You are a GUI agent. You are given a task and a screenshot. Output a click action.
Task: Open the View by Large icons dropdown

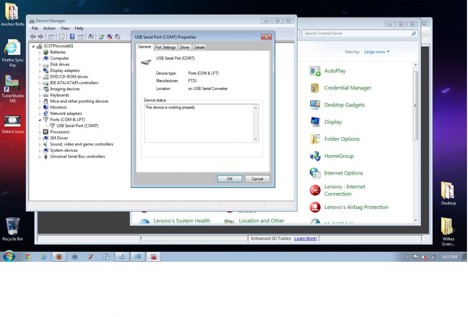pyautogui.click(x=376, y=52)
